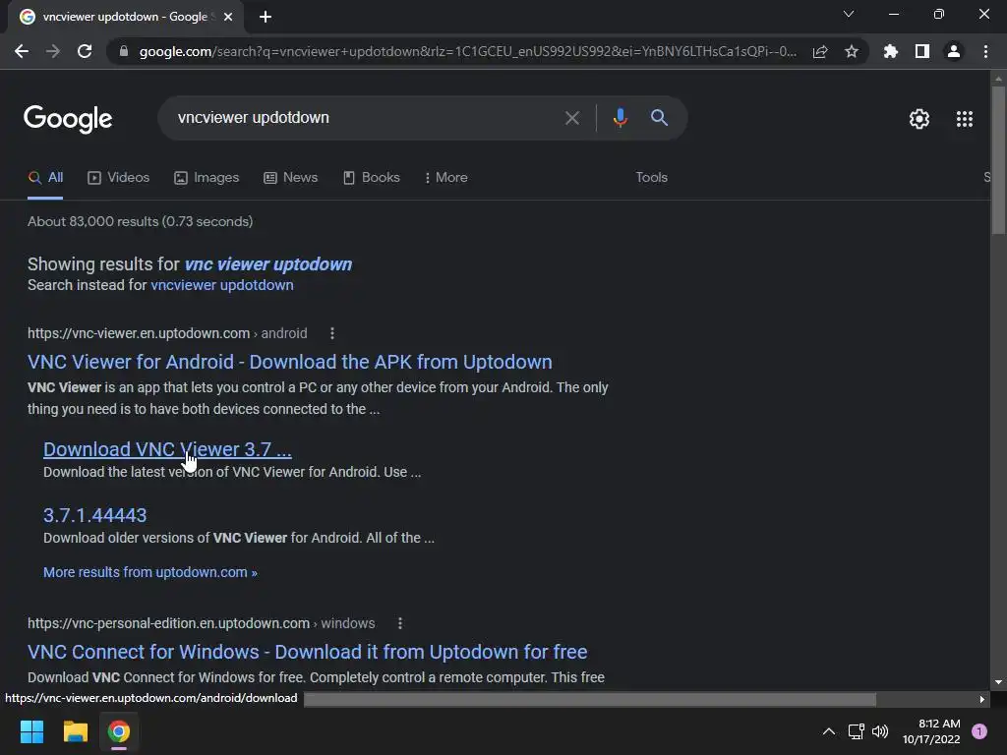Open a new browser tab
Viewport: 1007px width, 755px height.
coord(266,17)
